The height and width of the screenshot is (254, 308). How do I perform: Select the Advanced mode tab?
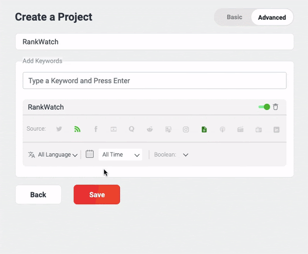click(x=272, y=17)
